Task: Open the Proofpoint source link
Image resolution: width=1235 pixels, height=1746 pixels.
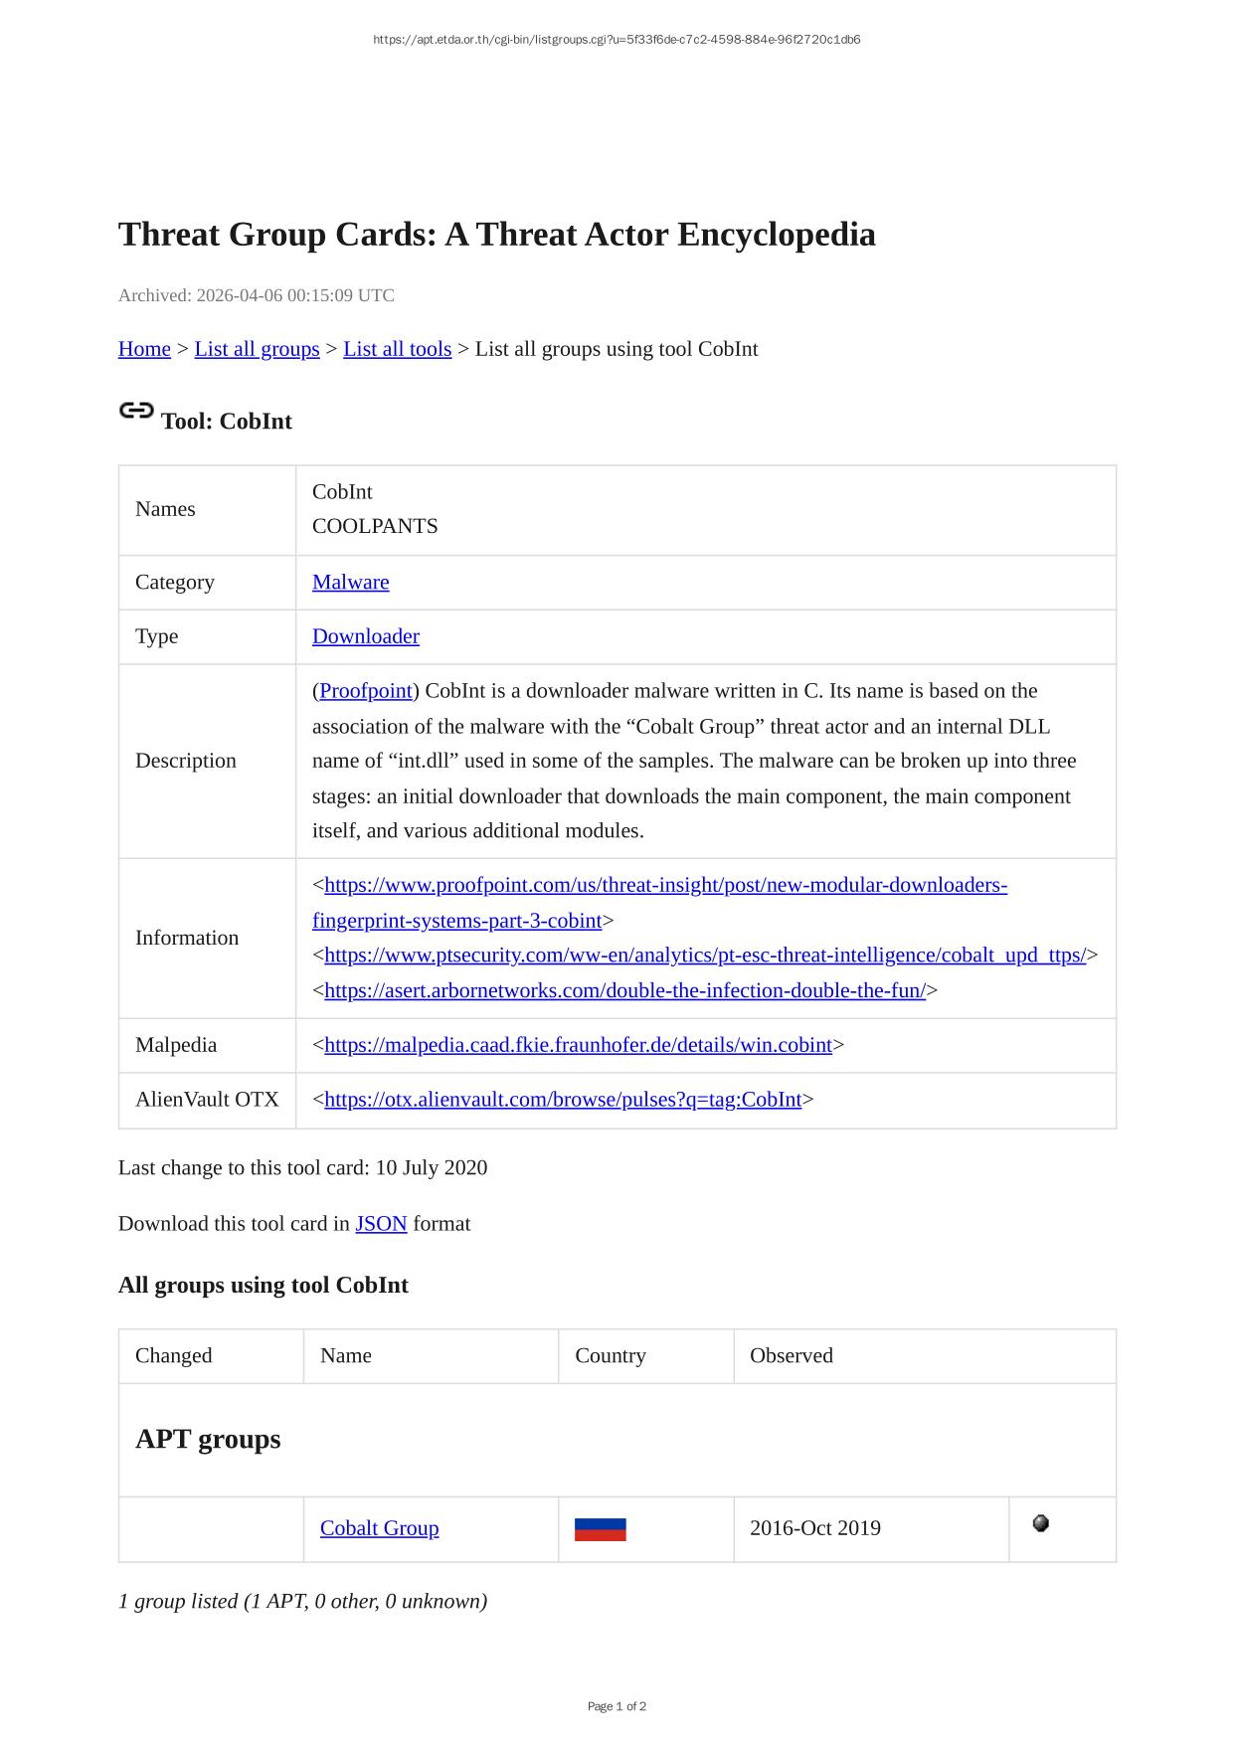Action: (x=365, y=691)
